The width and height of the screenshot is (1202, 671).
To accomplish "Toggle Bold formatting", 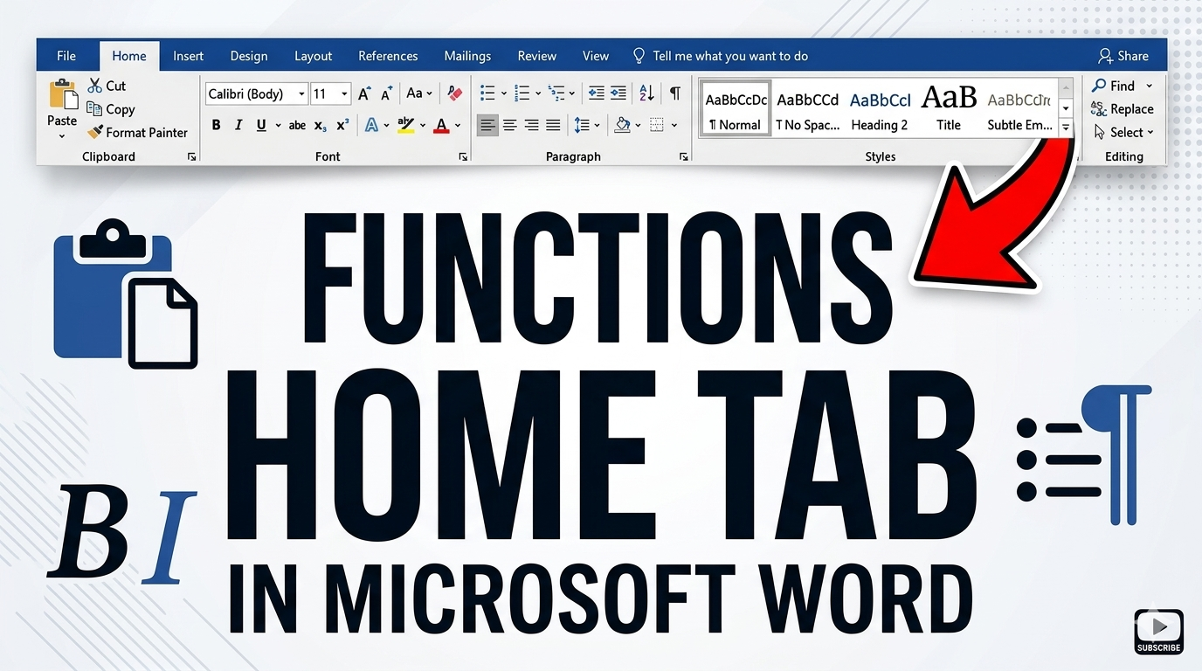I will coord(217,126).
